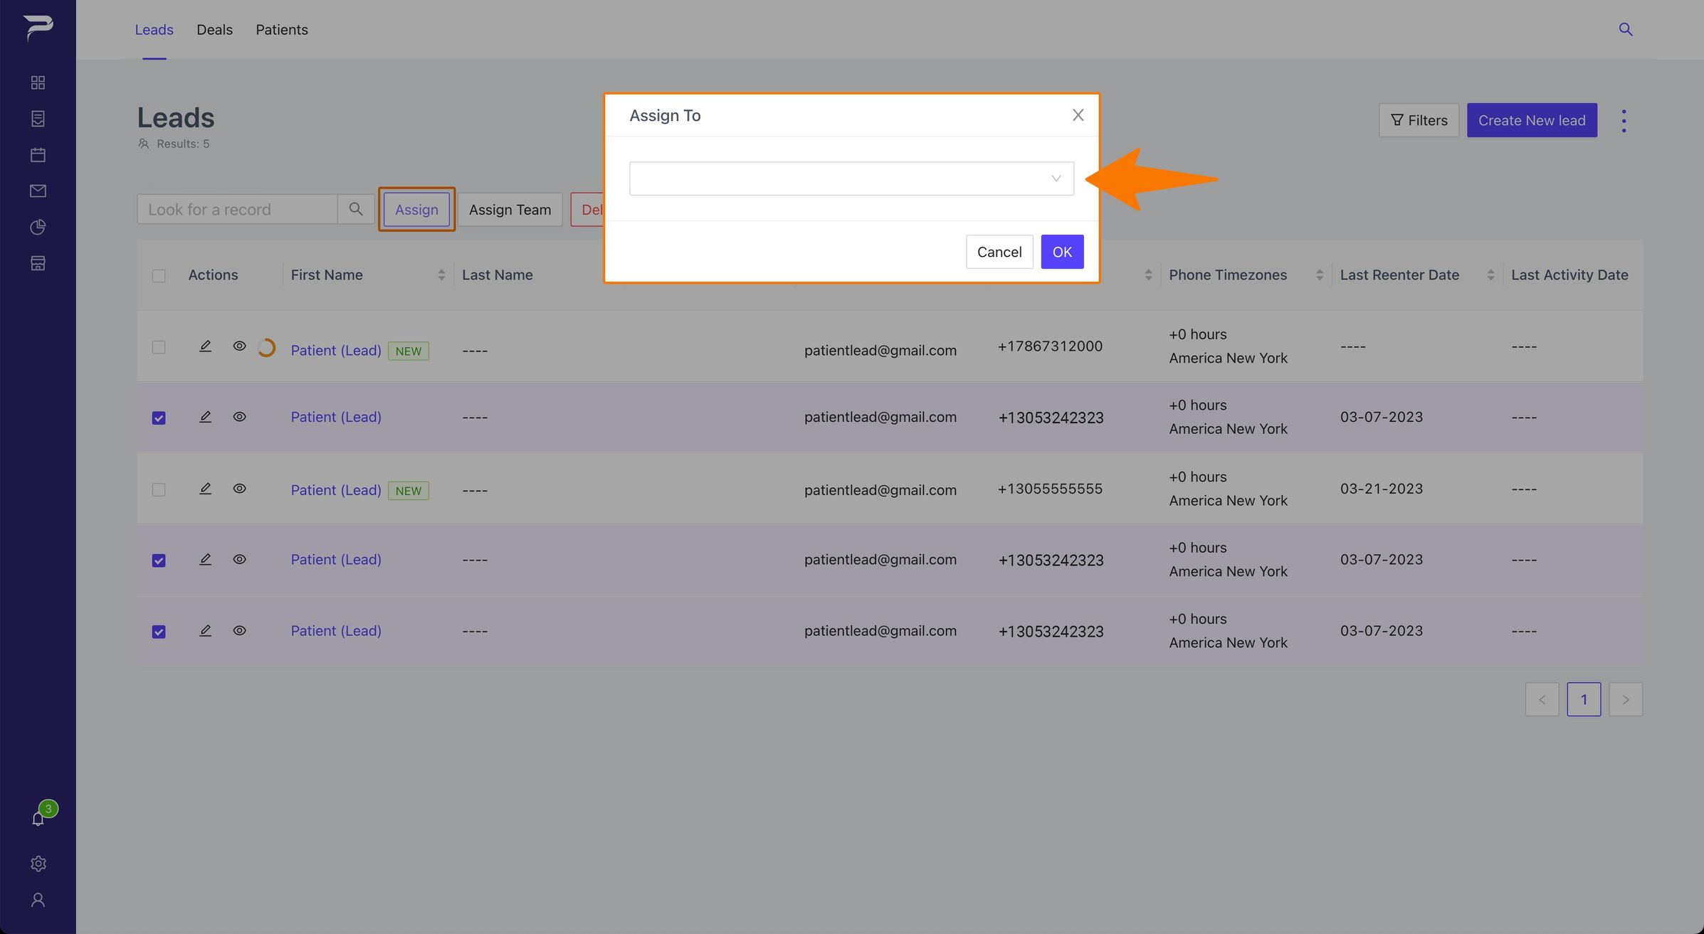The width and height of the screenshot is (1704, 934).
Task: Click the magnifier search icon at top right
Action: click(1626, 29)
